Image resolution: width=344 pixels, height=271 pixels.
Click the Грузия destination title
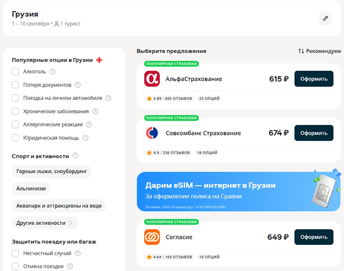(25, 14)
